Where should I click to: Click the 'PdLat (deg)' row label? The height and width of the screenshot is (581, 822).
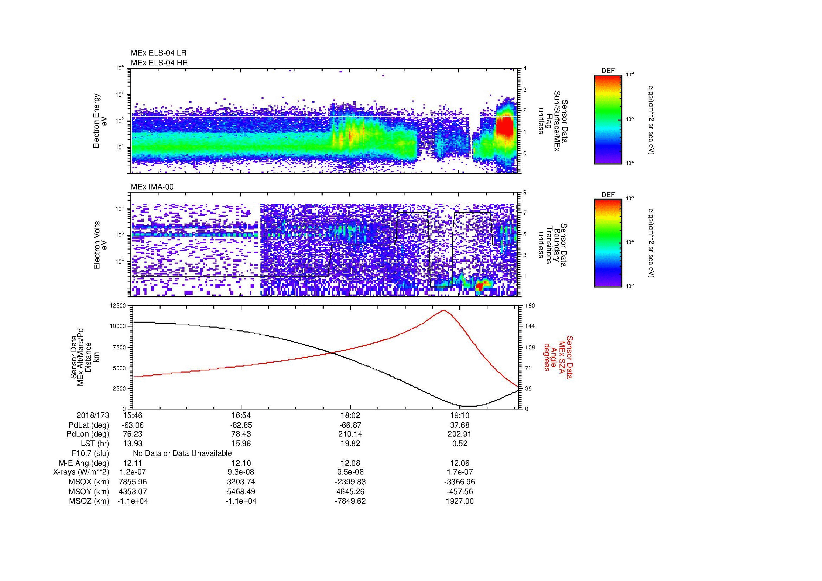tap(89, 425)
